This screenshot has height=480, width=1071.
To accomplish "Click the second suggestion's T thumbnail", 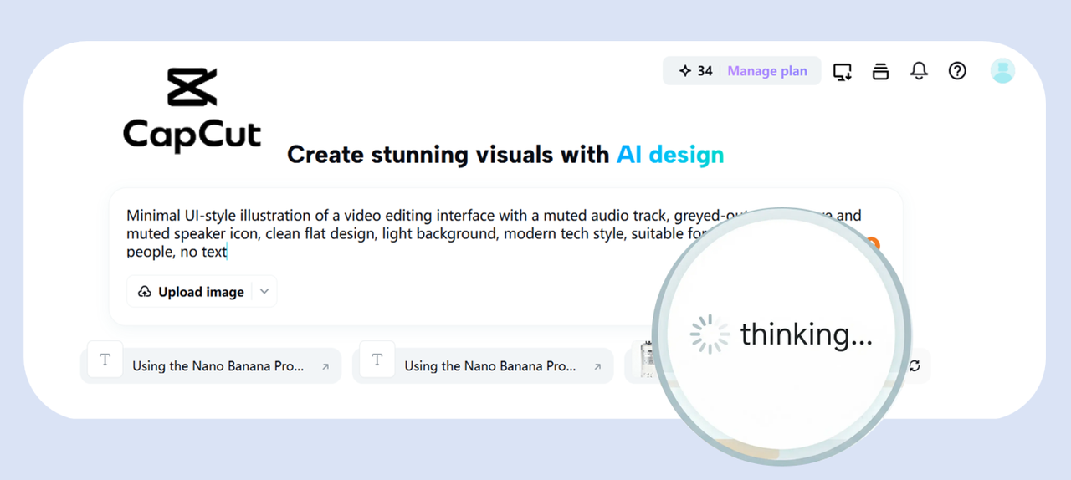I will coord(377,360).
